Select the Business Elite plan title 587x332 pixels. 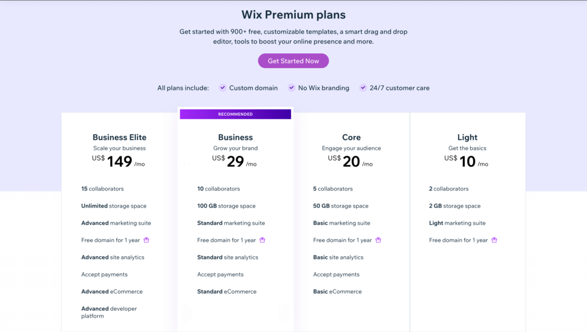(119, 138)
